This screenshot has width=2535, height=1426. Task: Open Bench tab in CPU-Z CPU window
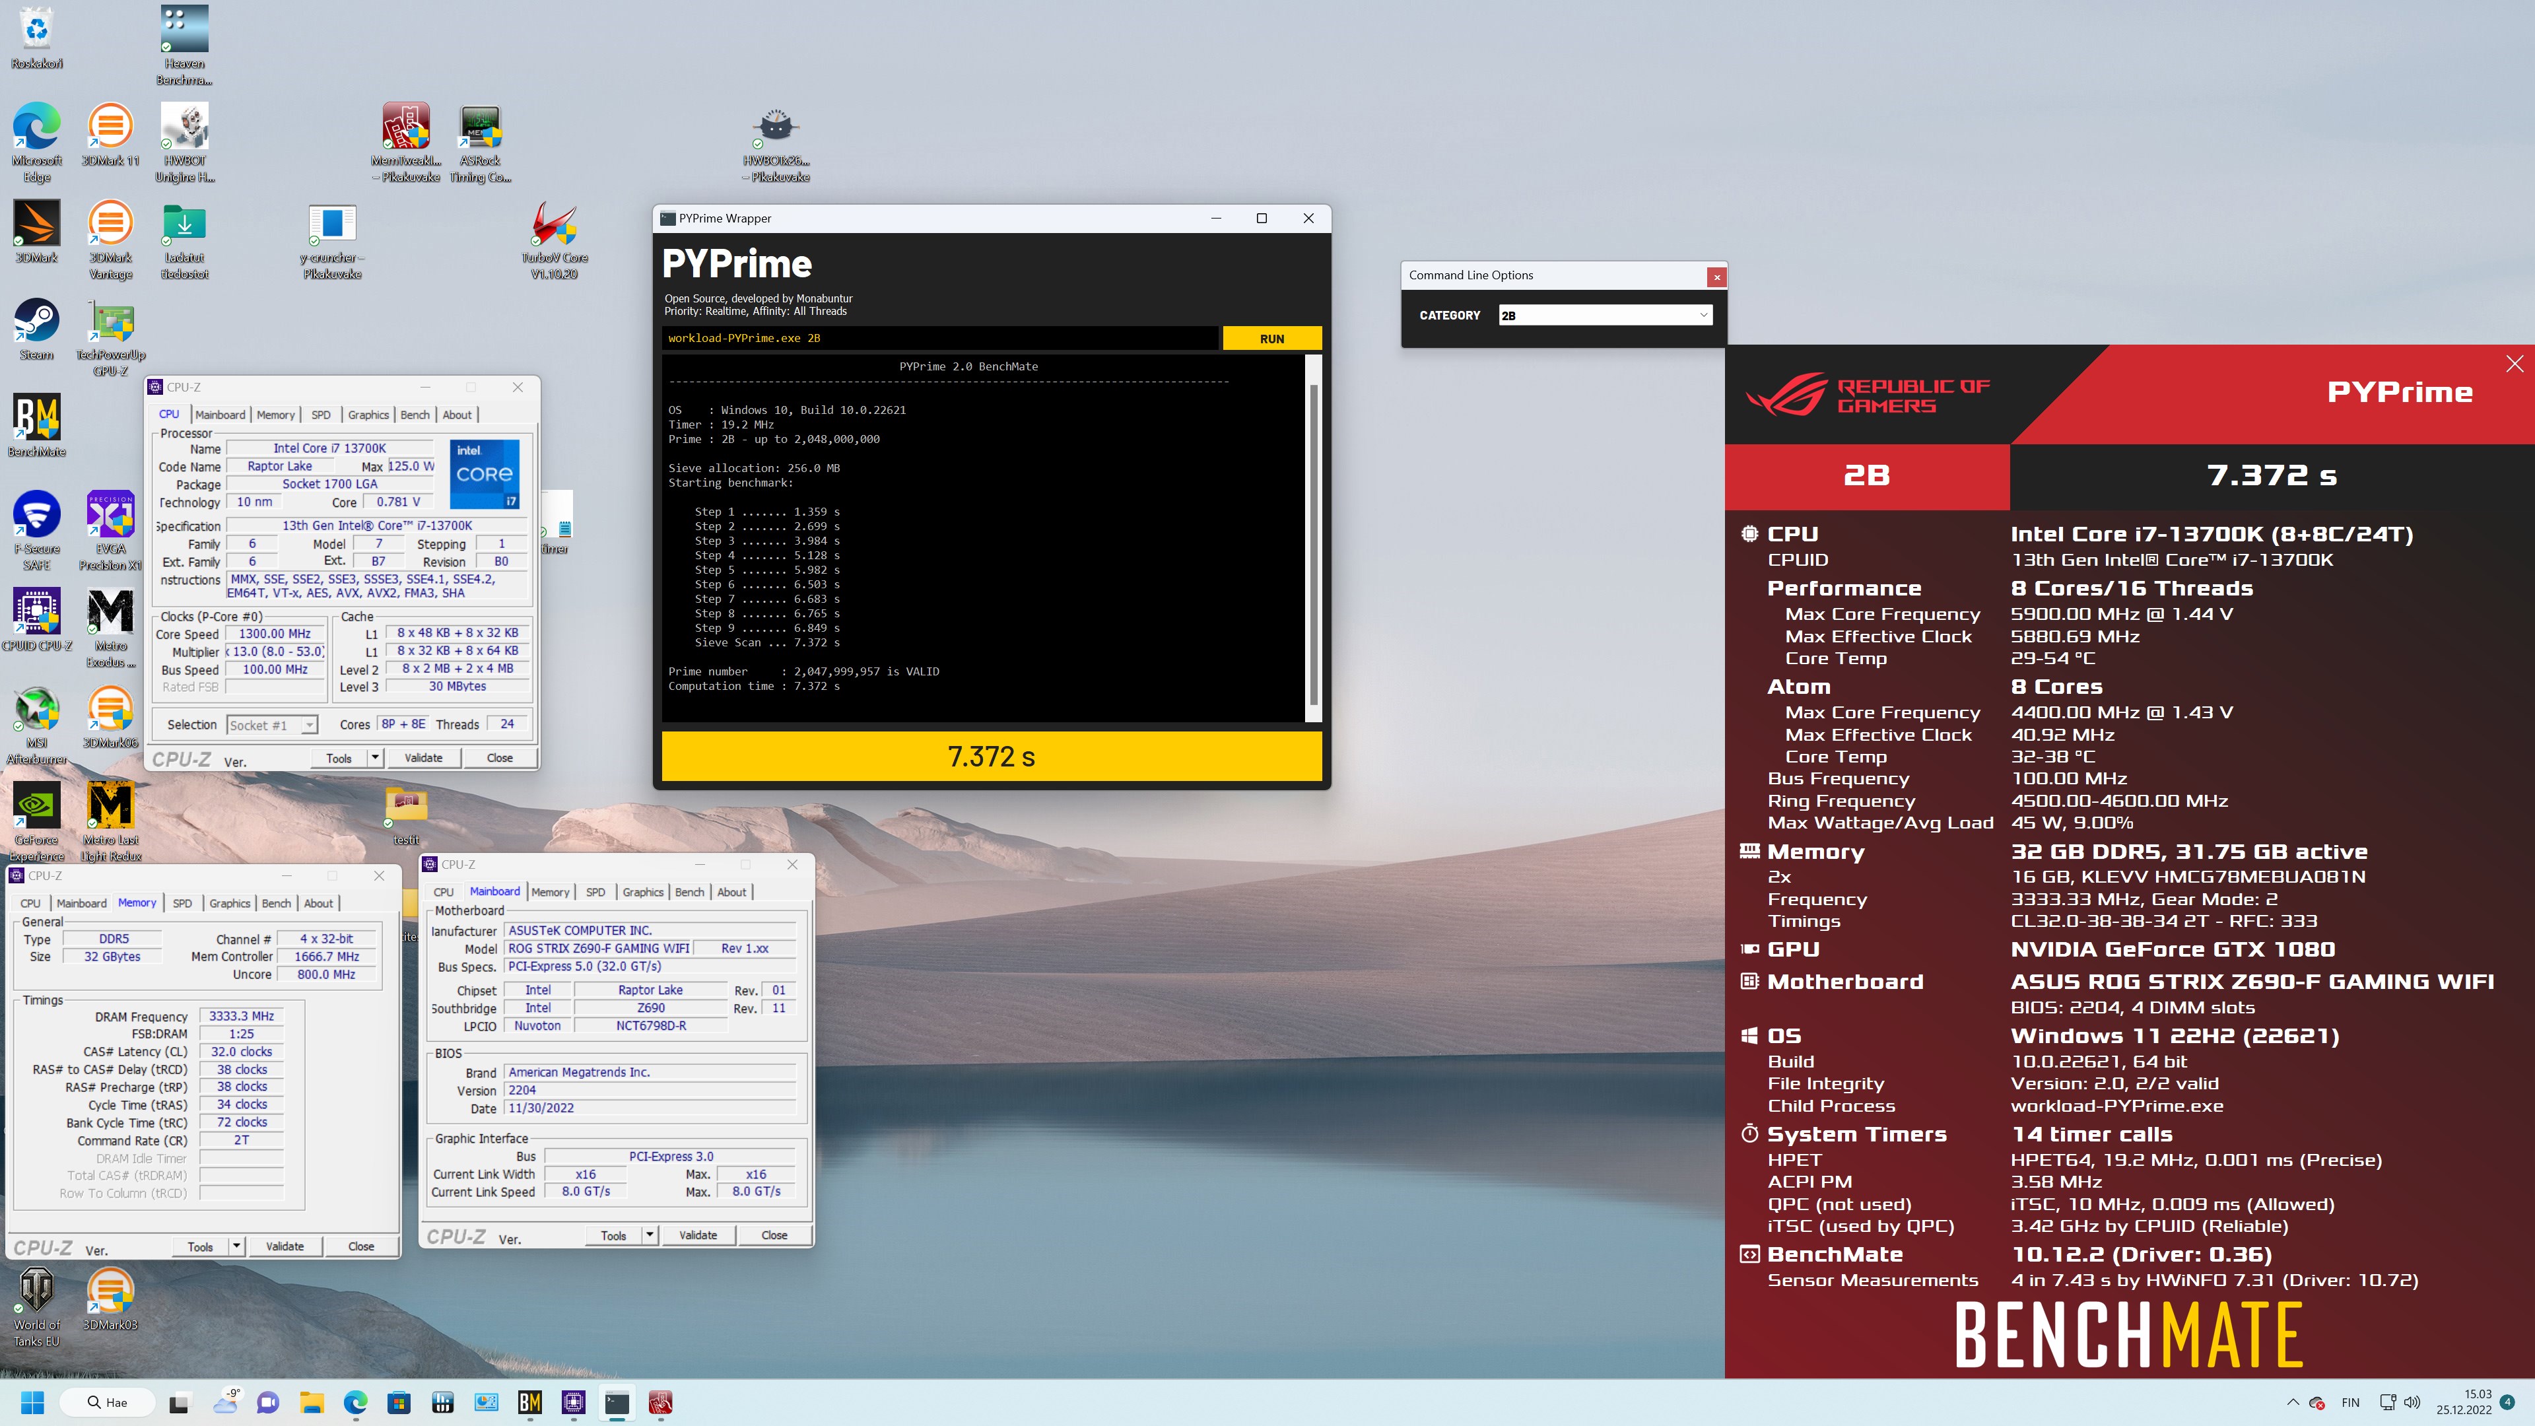coord(415,415)
